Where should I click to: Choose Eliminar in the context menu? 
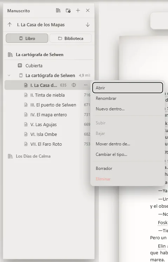click(x=128, y=179)
